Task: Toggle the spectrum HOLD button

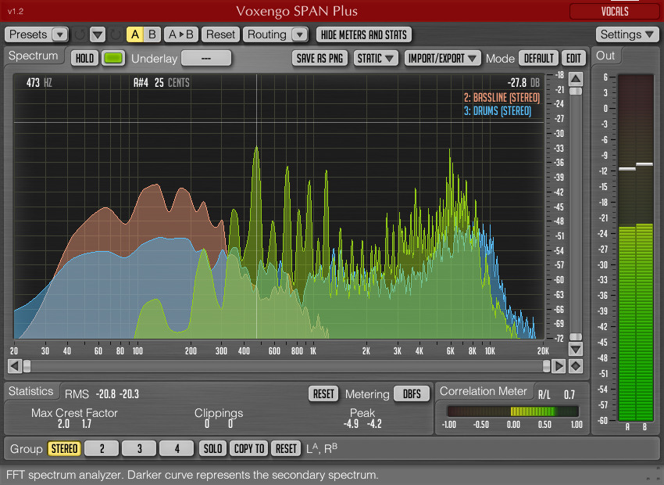Action: (84, 58)
